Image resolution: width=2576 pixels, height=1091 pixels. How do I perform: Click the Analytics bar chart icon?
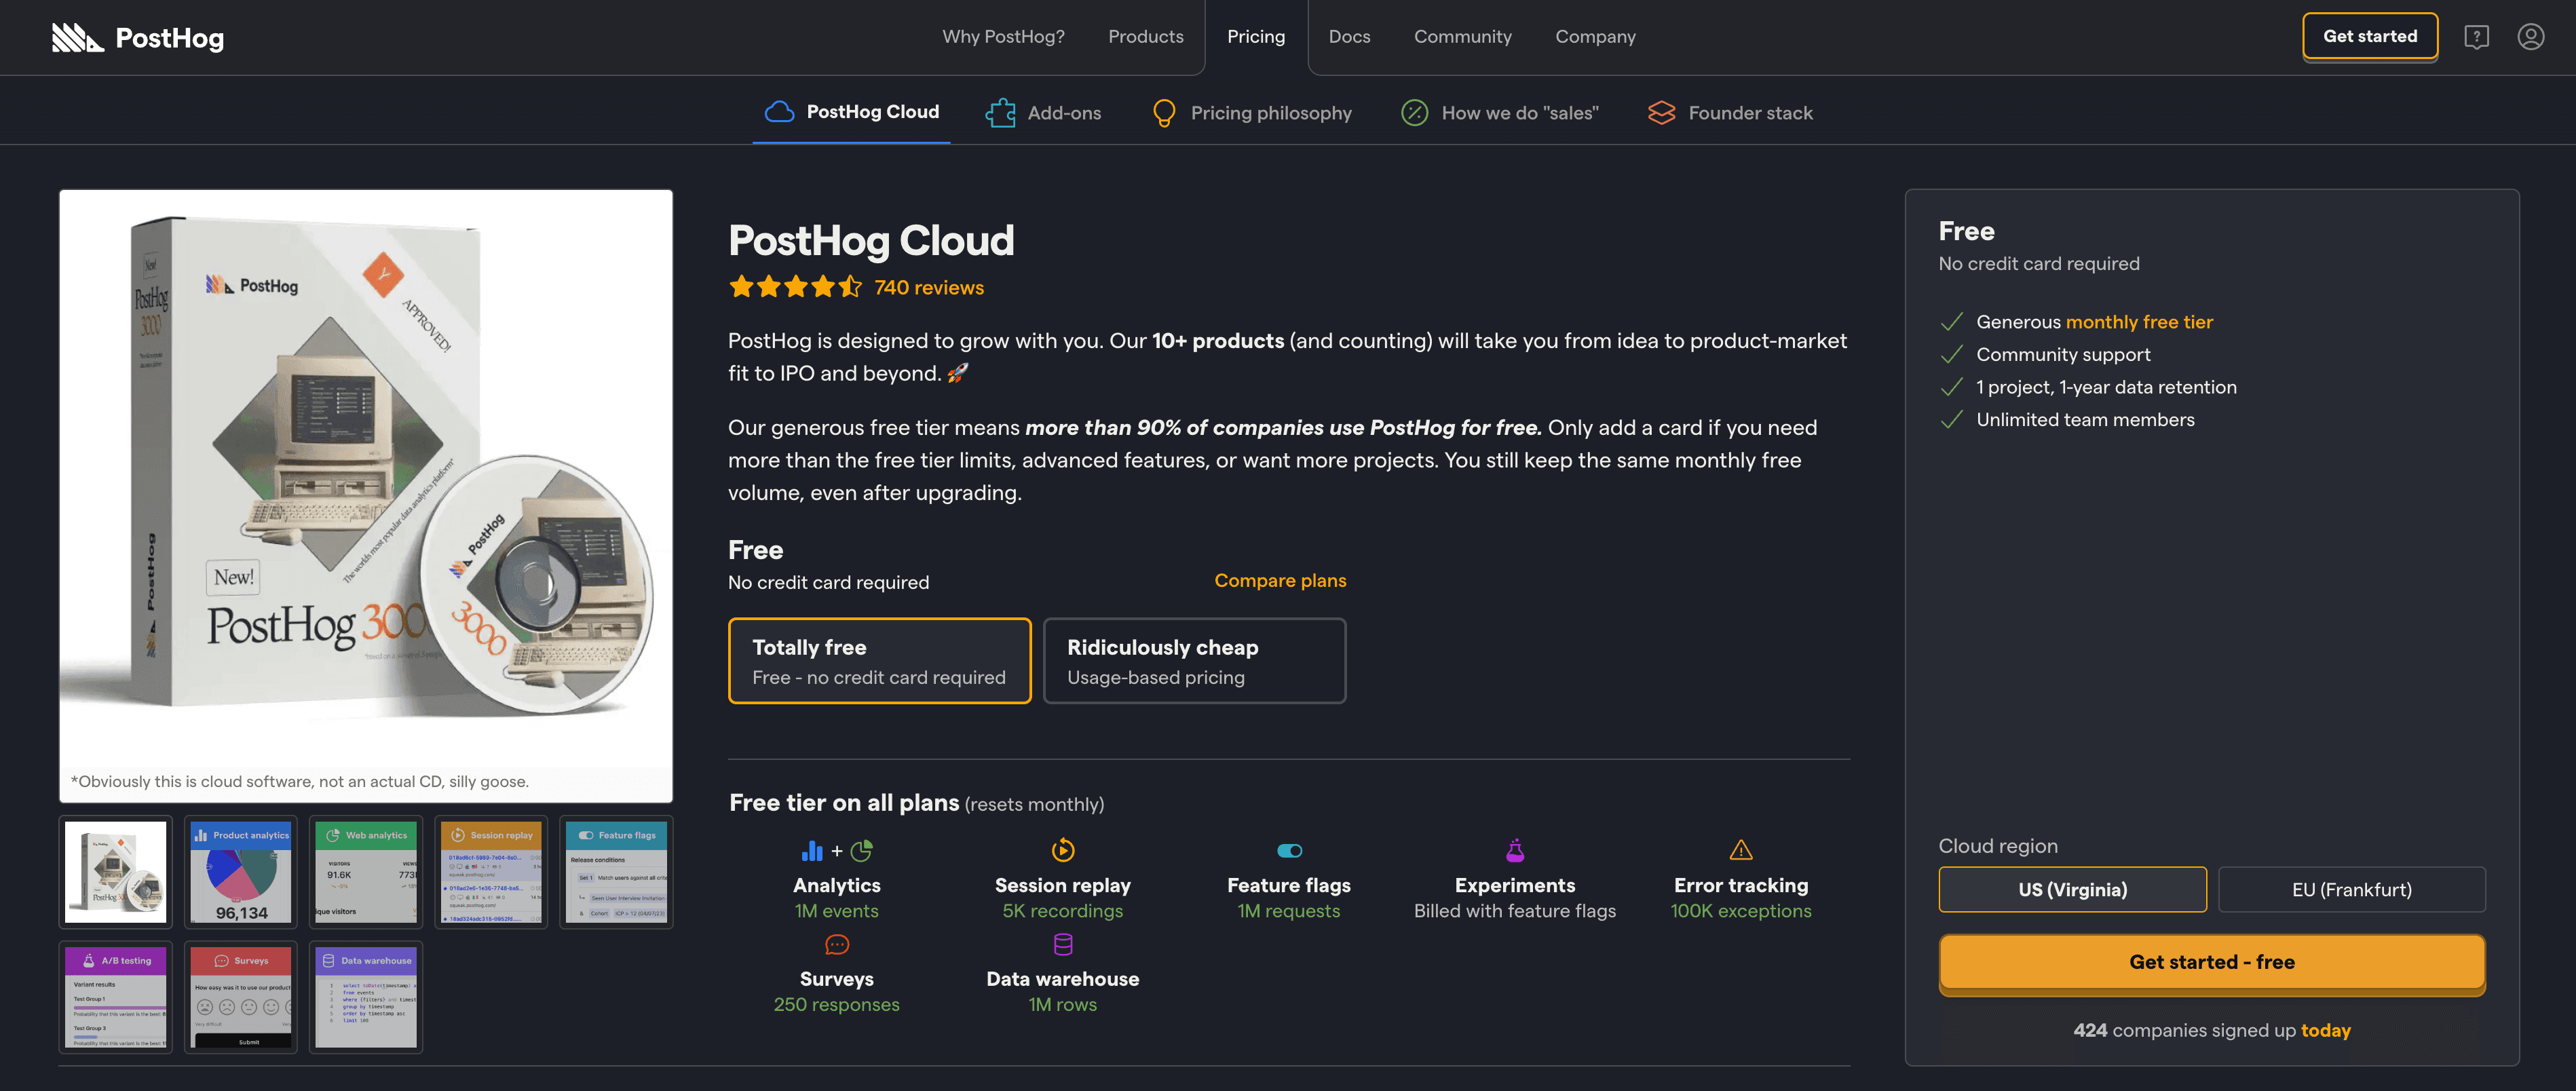[812, 850]
